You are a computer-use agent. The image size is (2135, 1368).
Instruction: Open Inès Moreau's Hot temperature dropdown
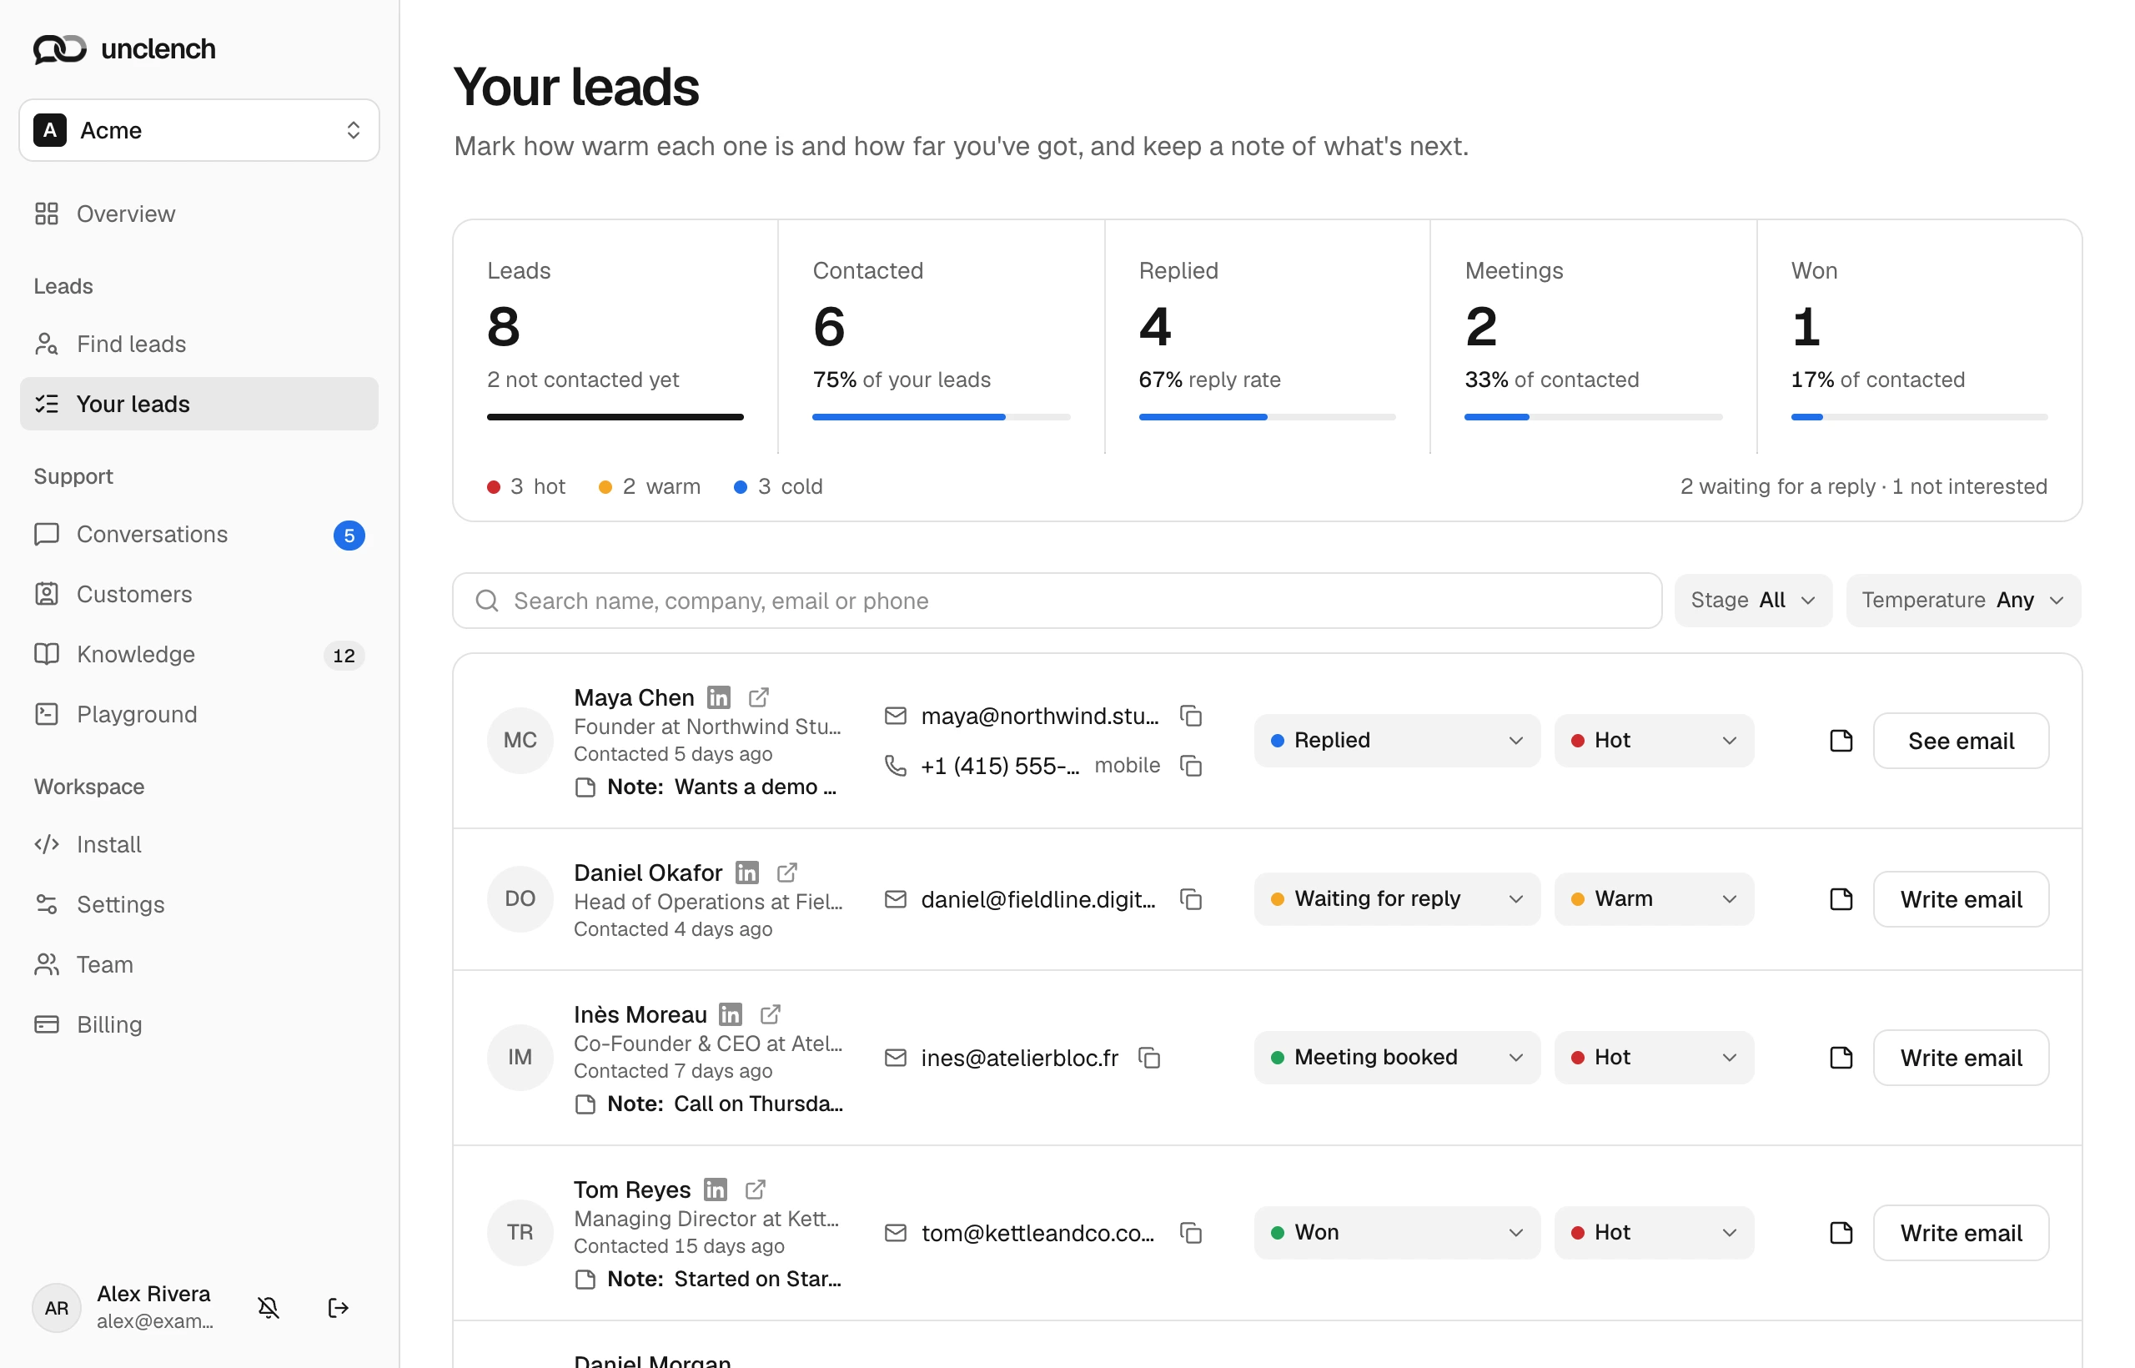(1654, 1057)
